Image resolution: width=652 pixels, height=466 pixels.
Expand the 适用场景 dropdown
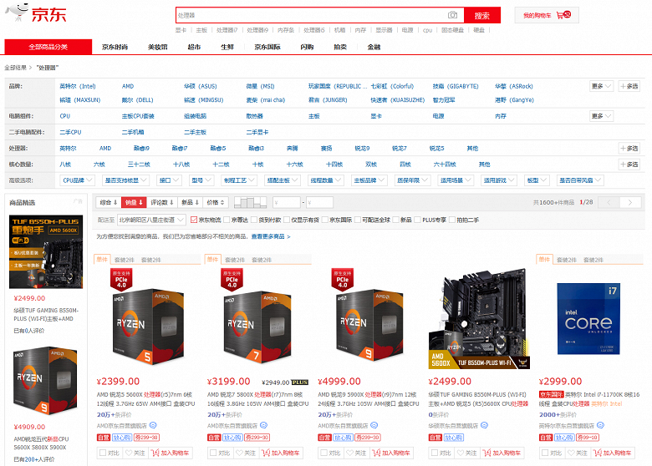456,180
